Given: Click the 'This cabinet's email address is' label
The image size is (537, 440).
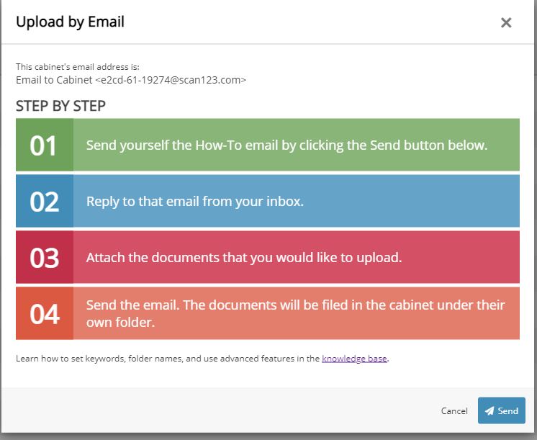Looking at the screenshot, I should click(x=72, y=67).
